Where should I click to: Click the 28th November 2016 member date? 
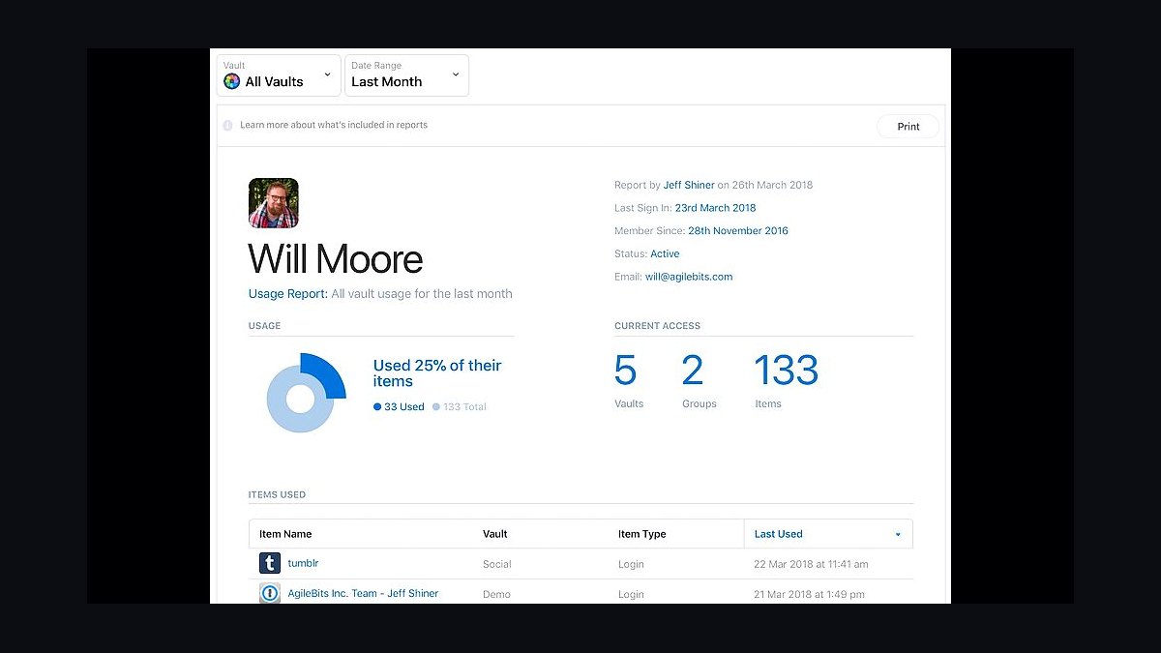pyautogui.click(x=738, y=231)
